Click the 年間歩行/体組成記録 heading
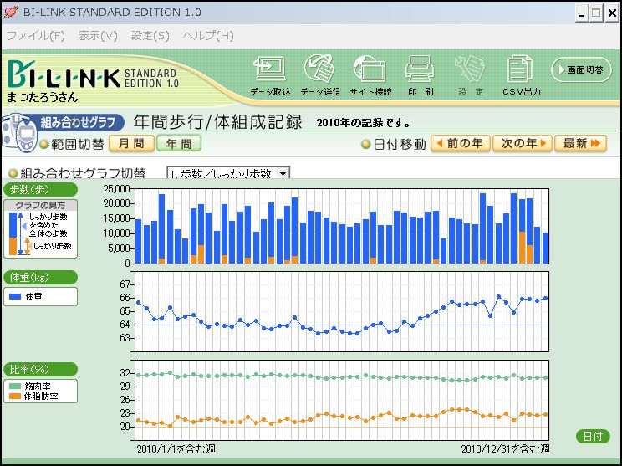Screen dimensions: 622x466 pos(217,122)
